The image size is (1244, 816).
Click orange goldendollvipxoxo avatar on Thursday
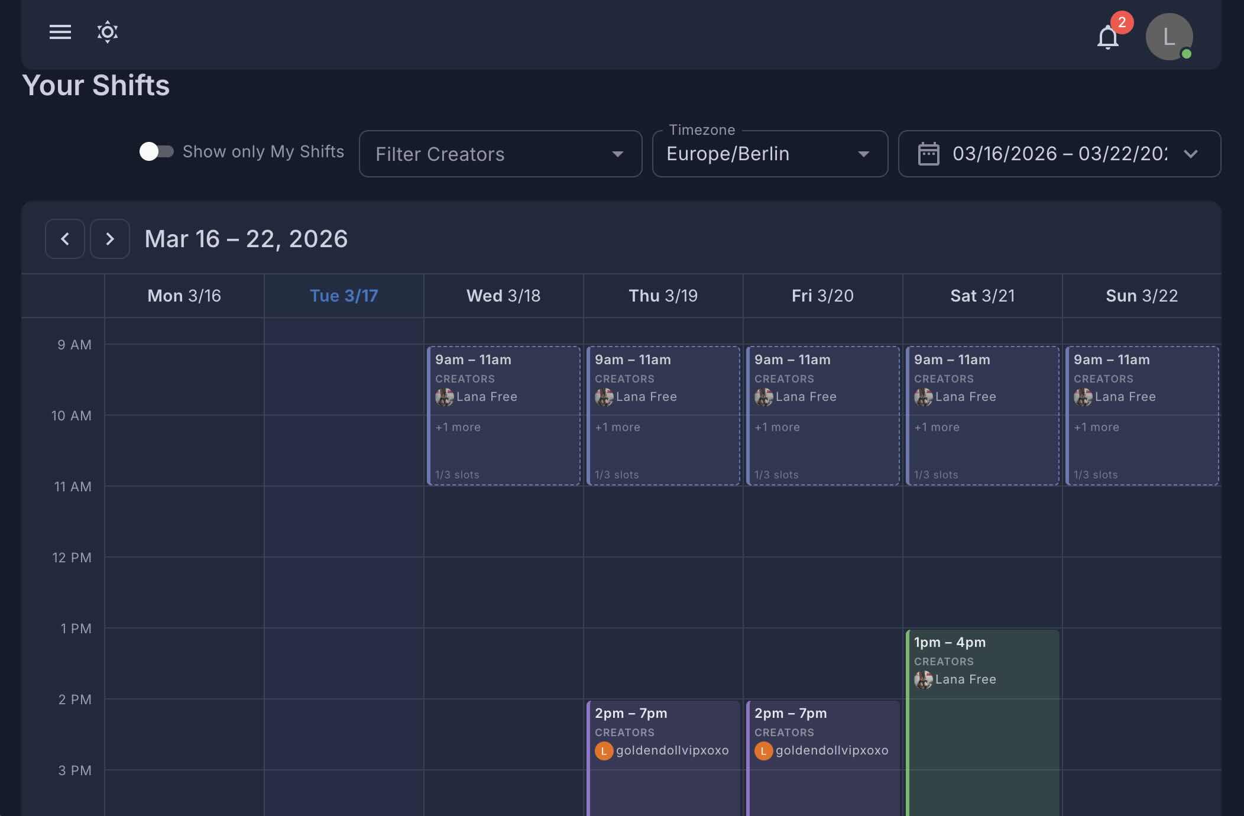604,751
